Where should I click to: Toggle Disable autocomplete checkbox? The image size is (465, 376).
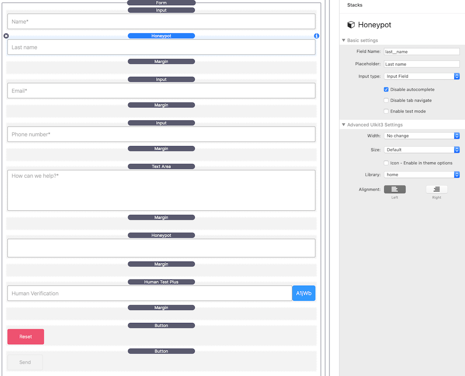[x=386, y=89]
